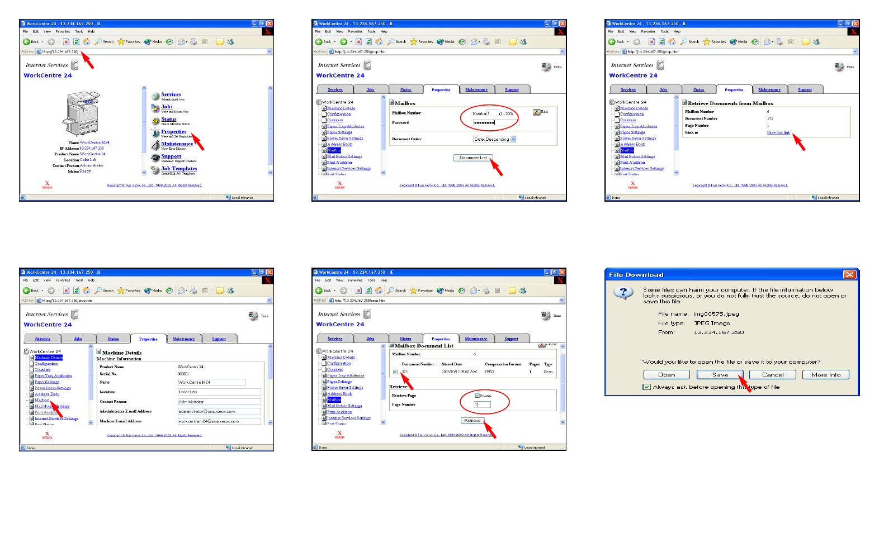Click Save in the File Download dialog
Screen dimensions: 879x533
(x=720, y=375)
